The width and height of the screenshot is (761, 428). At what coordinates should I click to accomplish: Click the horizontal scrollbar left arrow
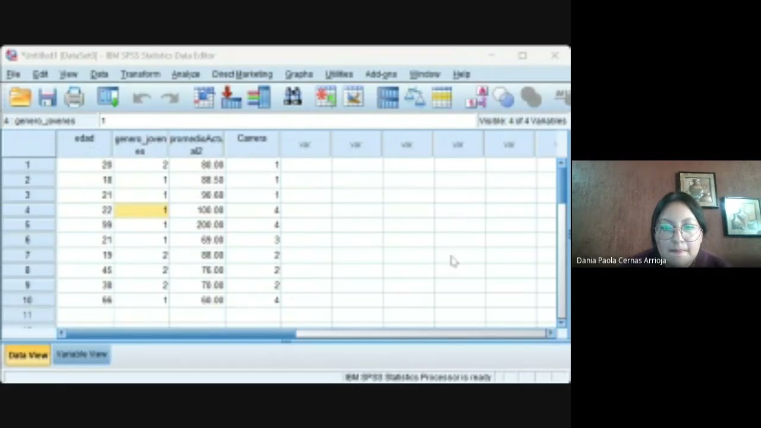(x=61, y=333)
